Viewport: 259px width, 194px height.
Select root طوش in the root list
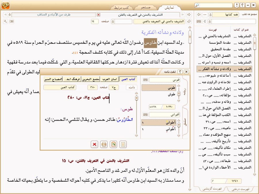click(x=159, y=94)
